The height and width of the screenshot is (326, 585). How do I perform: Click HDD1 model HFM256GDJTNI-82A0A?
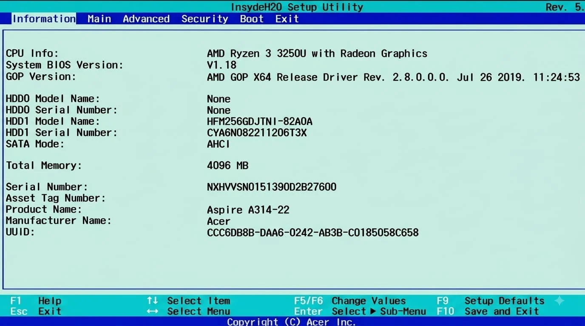pos(260,121)
